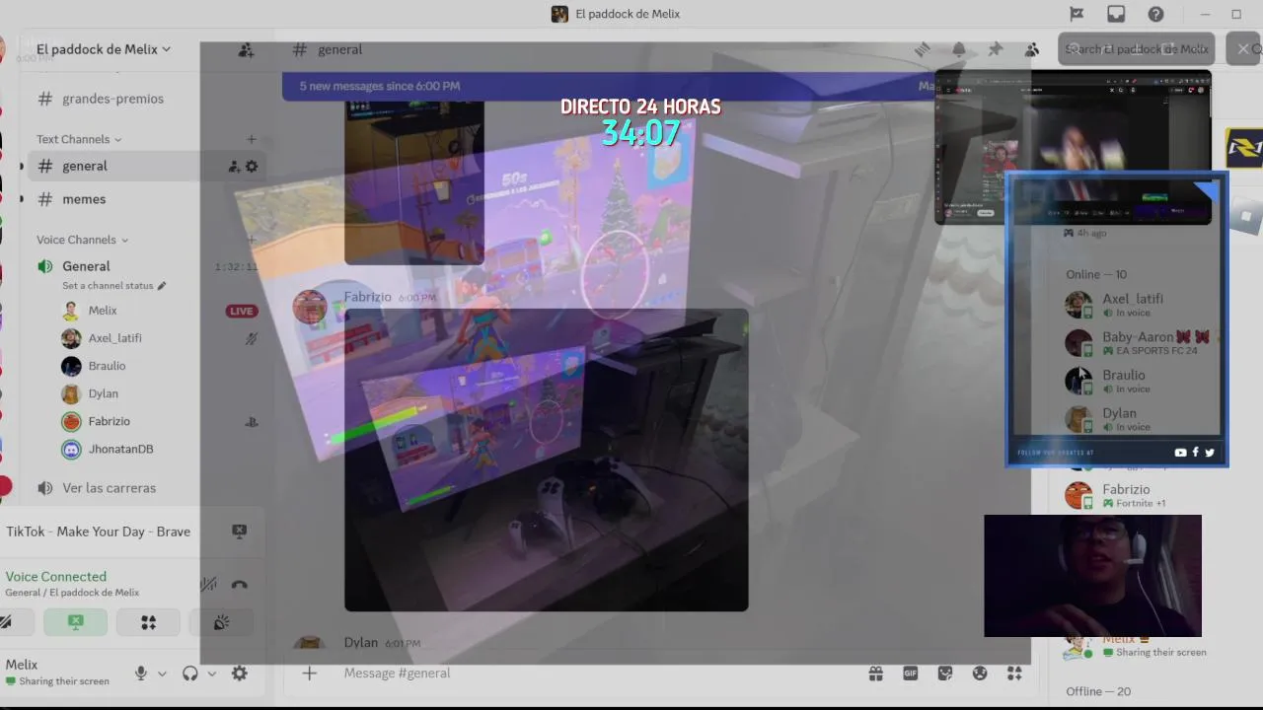Open the server invite people icon beside the server name
Viewport: 1263px width, 710px height.
click(246, 49)
